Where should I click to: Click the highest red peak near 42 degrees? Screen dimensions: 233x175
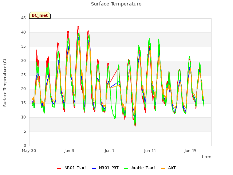click(x=78, y=27)
